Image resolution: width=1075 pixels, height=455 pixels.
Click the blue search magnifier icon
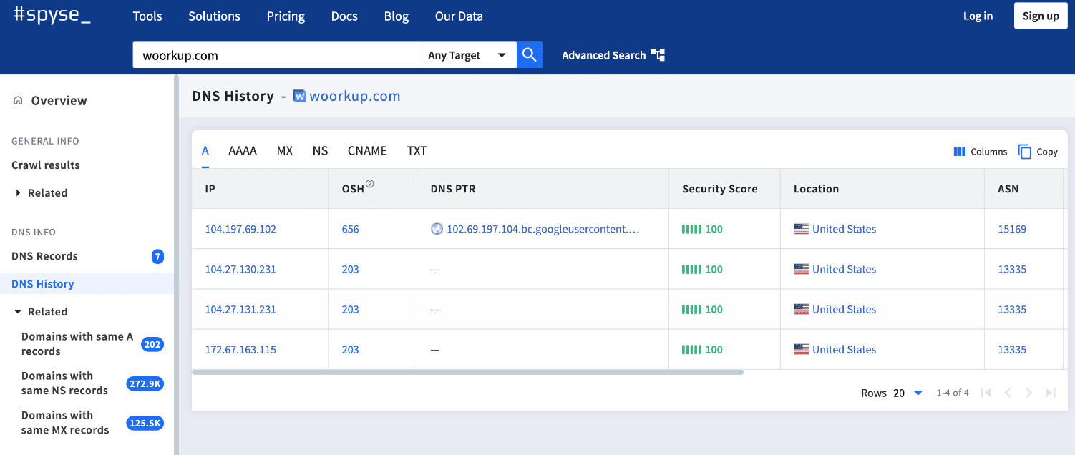point(529,54)
